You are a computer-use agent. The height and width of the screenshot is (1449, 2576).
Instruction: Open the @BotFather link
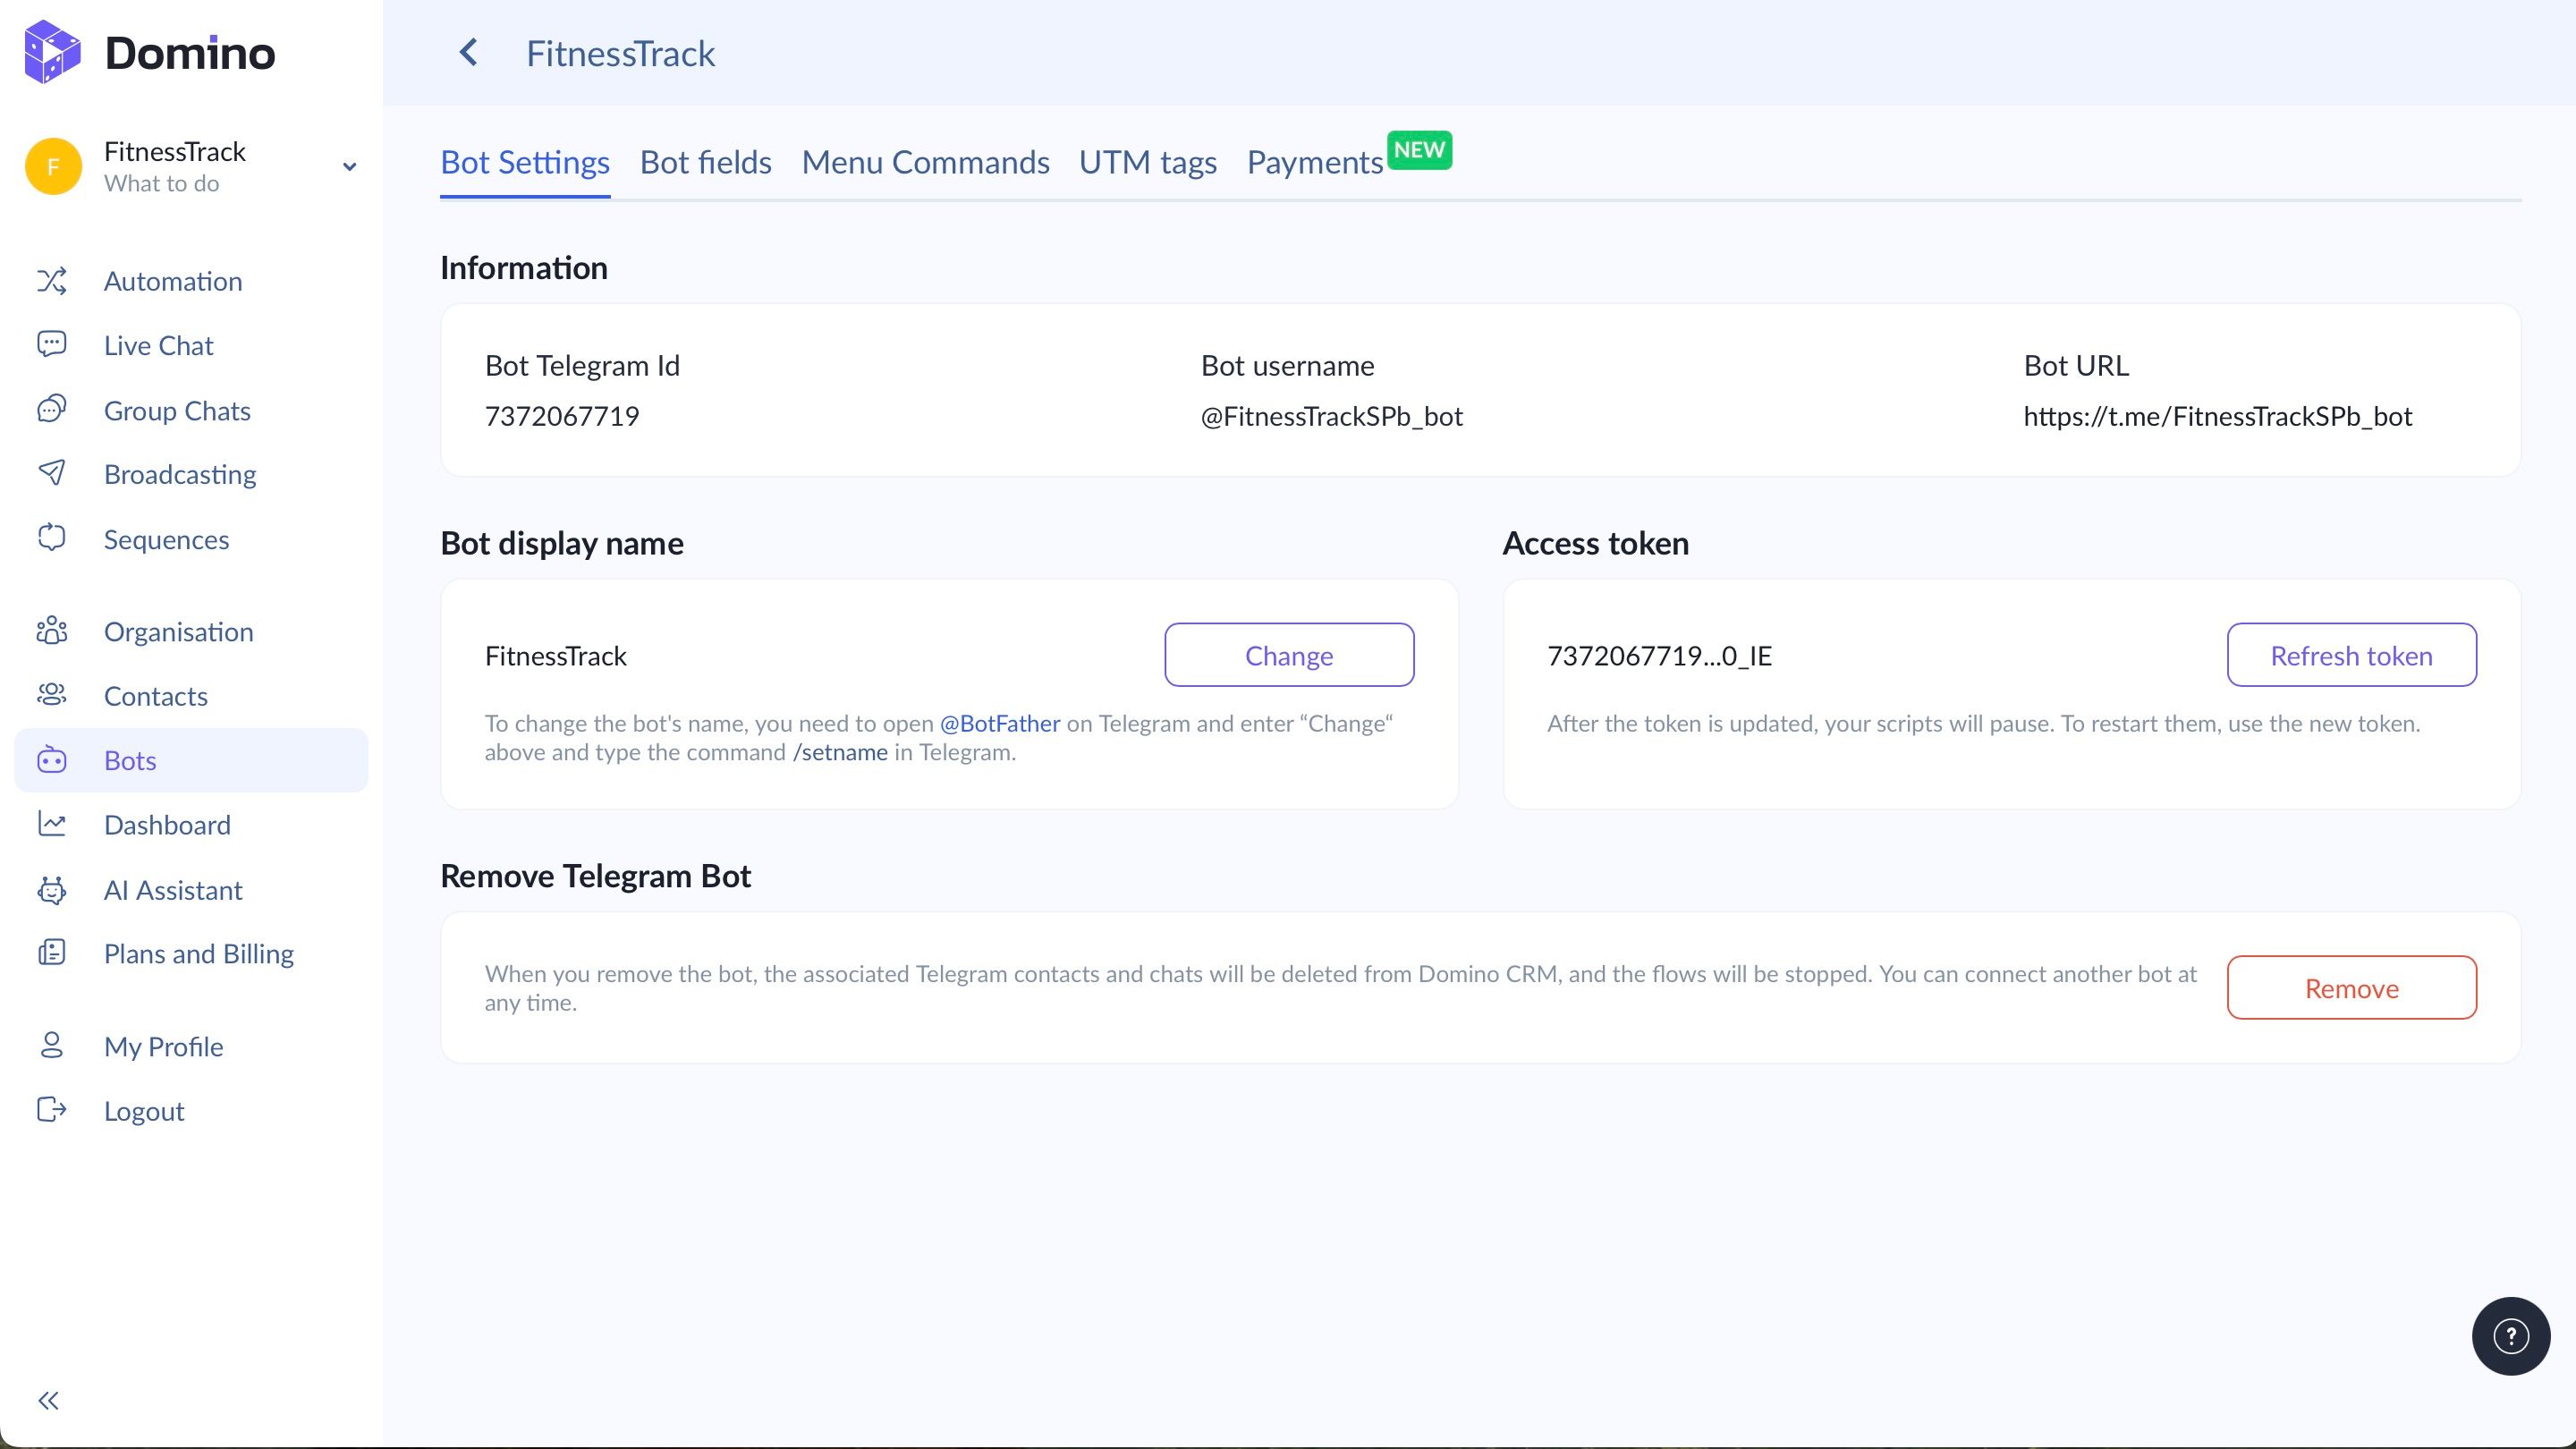point(999,724)
